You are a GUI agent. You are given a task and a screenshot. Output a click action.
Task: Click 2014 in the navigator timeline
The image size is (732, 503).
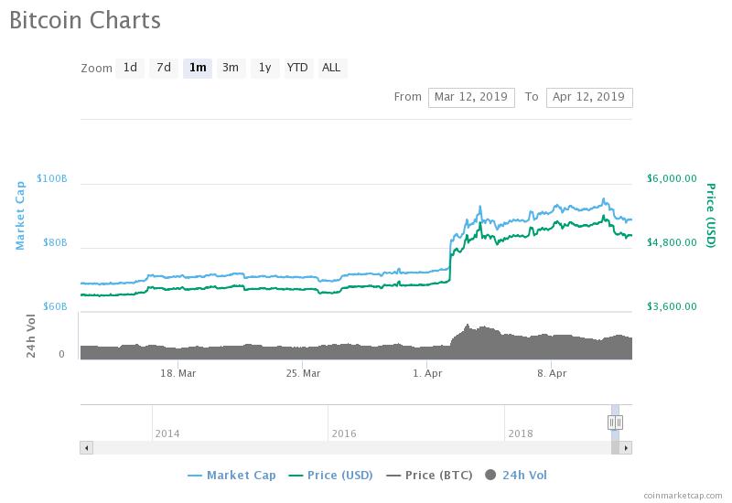click(x=167, y=433)
